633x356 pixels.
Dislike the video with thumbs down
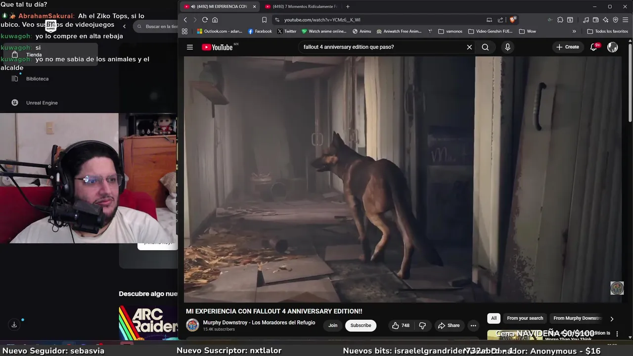422,325
